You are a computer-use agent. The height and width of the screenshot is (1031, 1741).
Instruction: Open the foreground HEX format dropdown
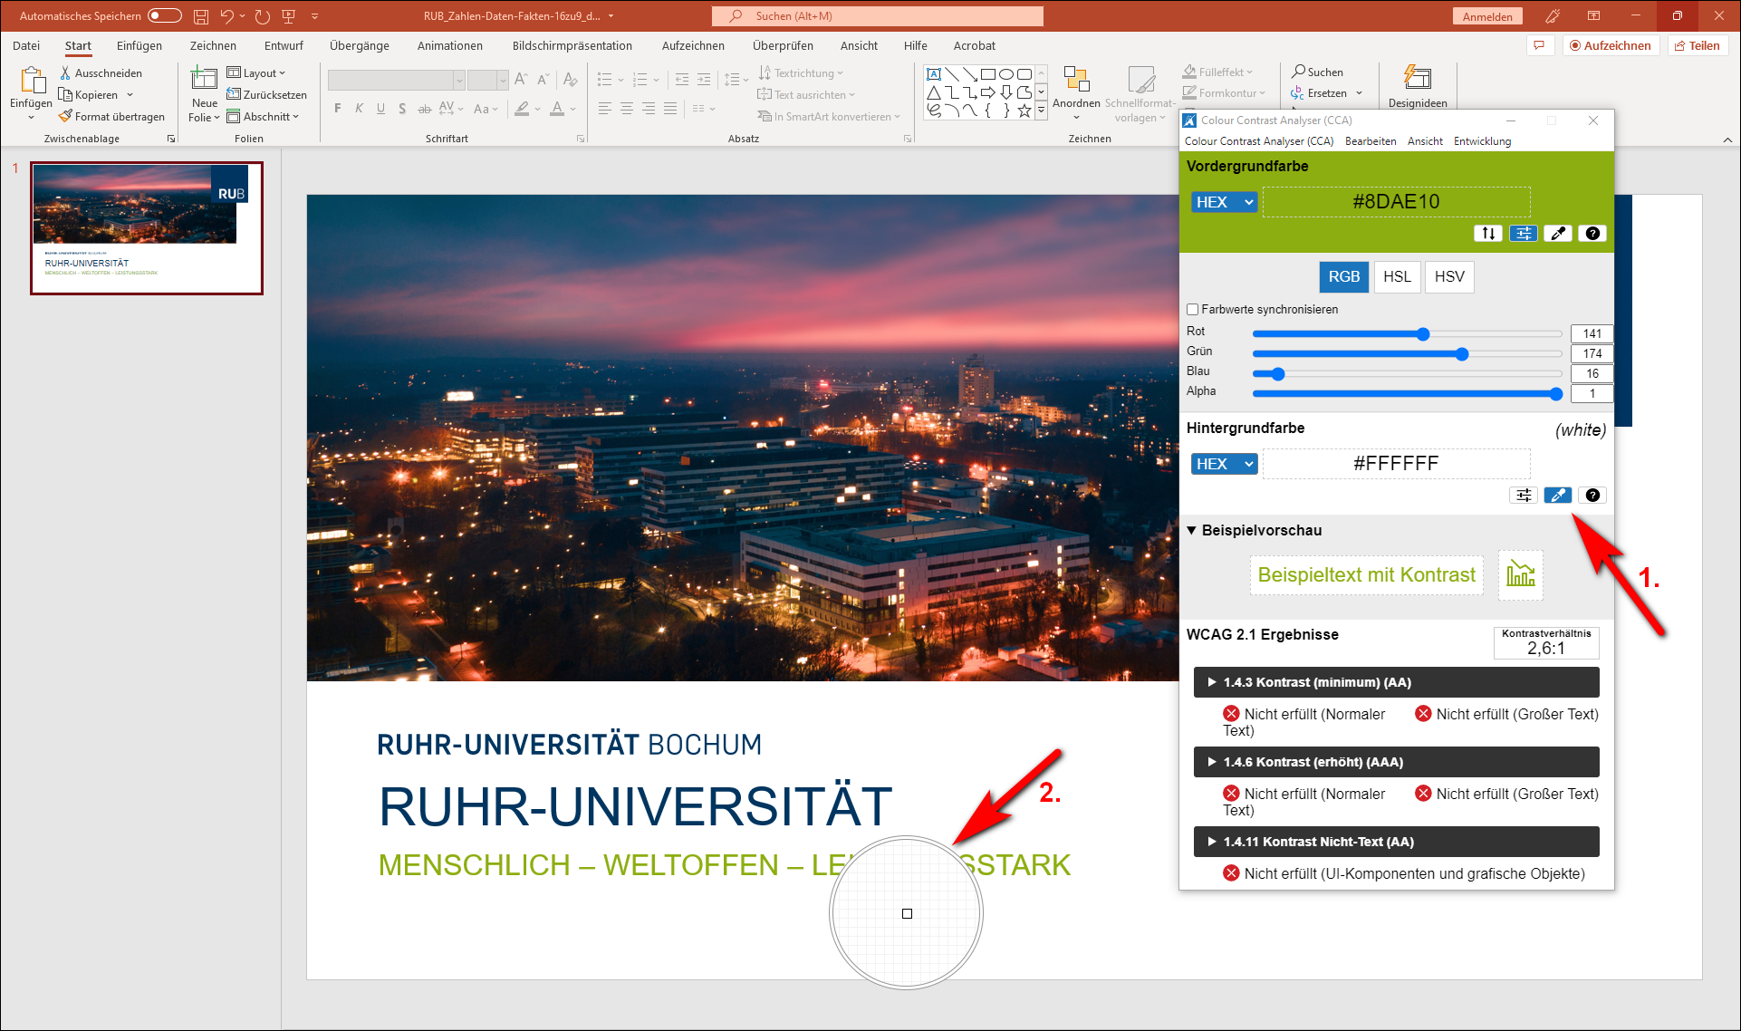click(1224, 202)
